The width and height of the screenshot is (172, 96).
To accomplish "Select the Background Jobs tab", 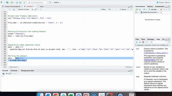I will 27,71.
